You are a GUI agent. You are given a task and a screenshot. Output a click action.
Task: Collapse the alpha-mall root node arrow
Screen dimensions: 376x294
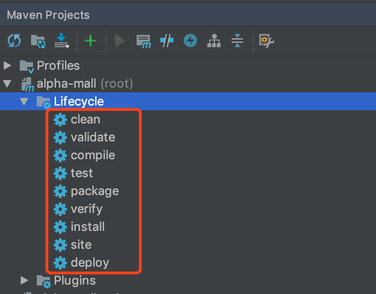(x=8, y=84)
